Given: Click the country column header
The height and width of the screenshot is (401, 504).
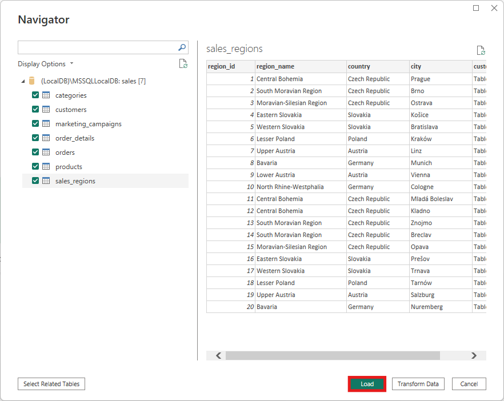Looking at the screenshot, I should point(378,66).
